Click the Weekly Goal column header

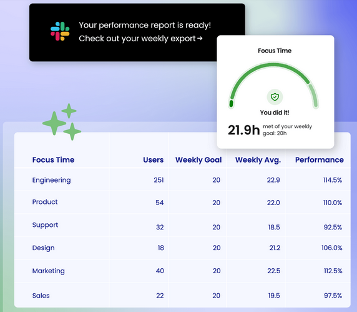198,160
